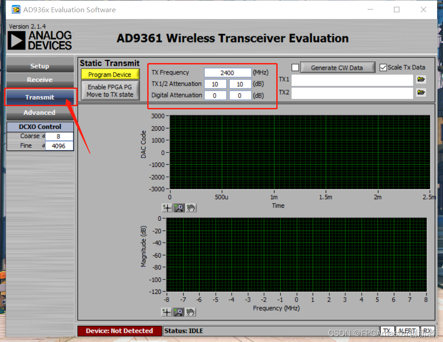
Task: Select the pan hand tool under Magnitude graph
Action: coord(190,312)
